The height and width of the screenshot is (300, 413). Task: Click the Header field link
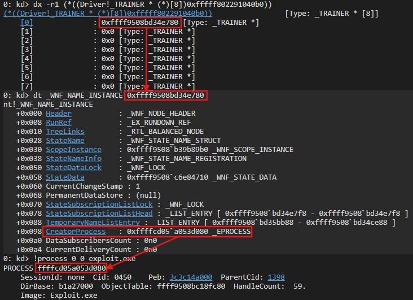click(59, 114)
